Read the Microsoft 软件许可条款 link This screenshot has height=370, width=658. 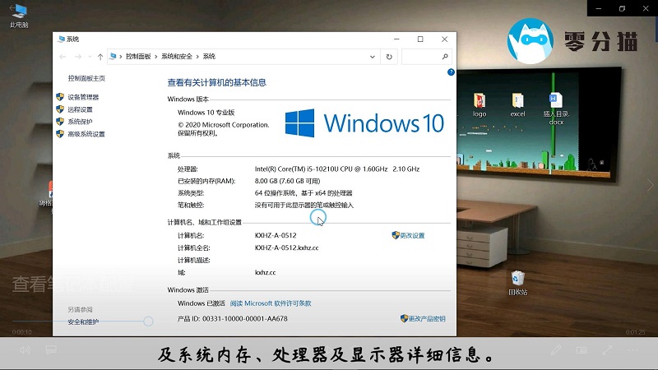(x=271, y=303)
